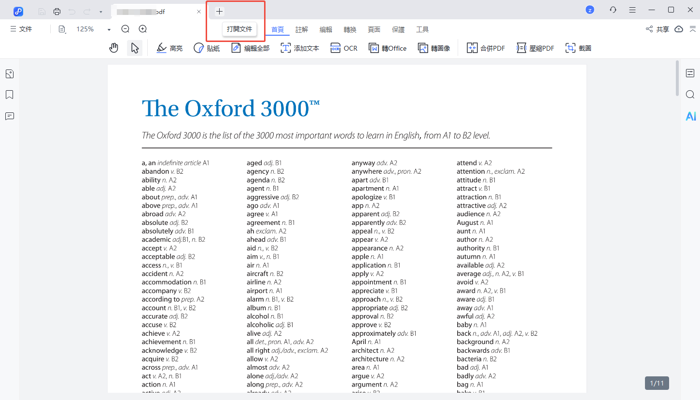
Task: Click the 截圖 screenshot tool
Action: (x=578, y=48)
